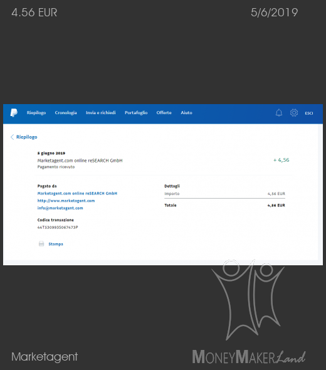Open Riepilogo in the top navigation
Screen dimensions: 326x370
[36, 113]
